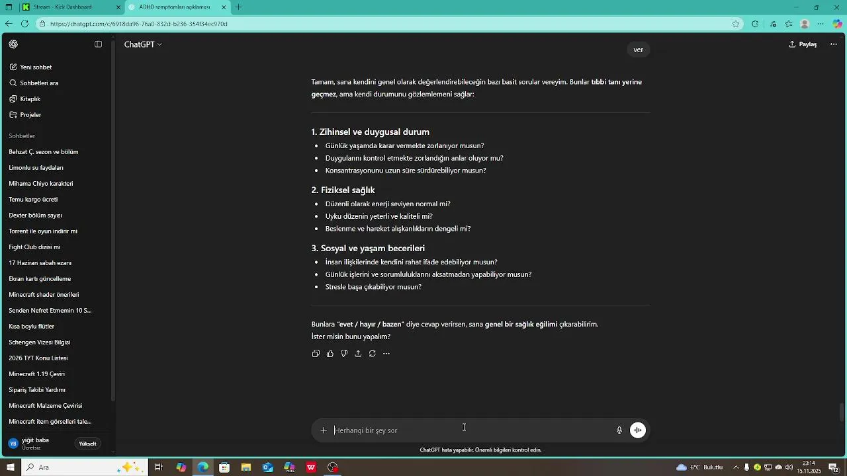The image size is (847, 476).
Task: Open the conversation options three-dot menu
Action: 834,44
